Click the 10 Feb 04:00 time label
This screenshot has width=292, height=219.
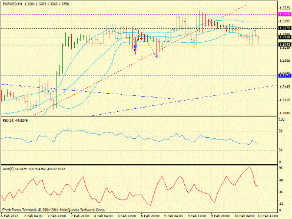click(x=244, y=216)
